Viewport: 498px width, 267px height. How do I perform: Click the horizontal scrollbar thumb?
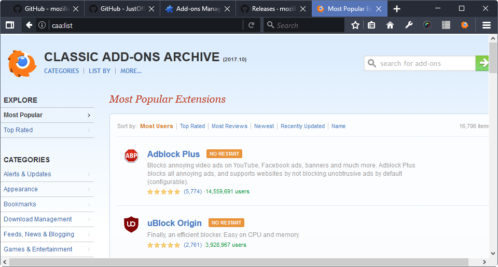[x=239, y=262]
